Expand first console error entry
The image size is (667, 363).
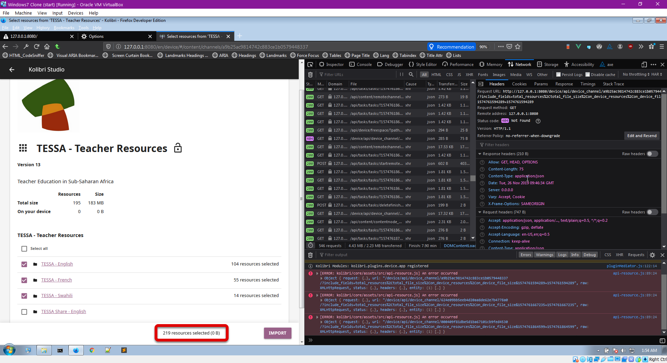pyautogui.click(x=317, y=273)
